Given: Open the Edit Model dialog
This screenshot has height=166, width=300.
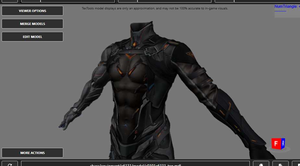Looking at the screenshot, I should 32,37.
